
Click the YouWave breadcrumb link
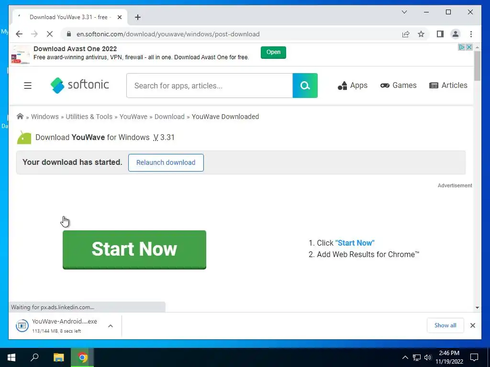point(134,117)
